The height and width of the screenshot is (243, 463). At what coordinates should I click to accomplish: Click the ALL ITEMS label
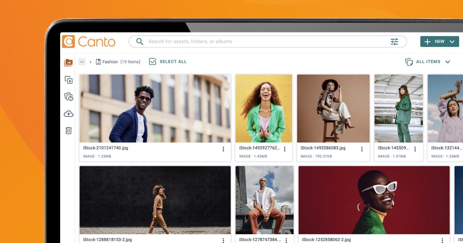pyautogui.click(x=428, y=62)
